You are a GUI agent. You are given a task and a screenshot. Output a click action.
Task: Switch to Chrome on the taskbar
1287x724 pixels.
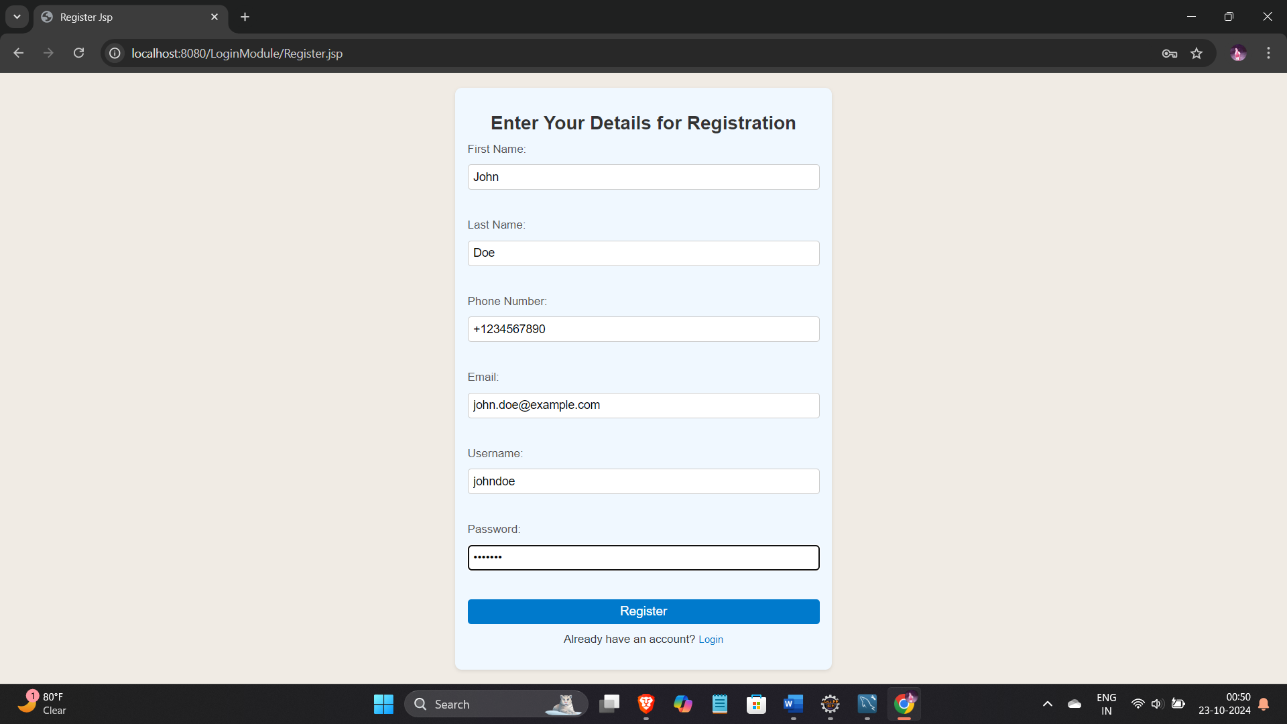tap(904, 704)
